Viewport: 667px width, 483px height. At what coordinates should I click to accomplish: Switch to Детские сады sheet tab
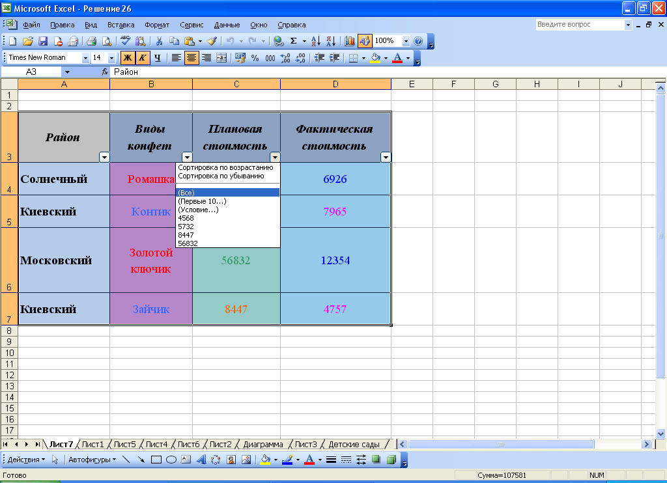point(354,445)
